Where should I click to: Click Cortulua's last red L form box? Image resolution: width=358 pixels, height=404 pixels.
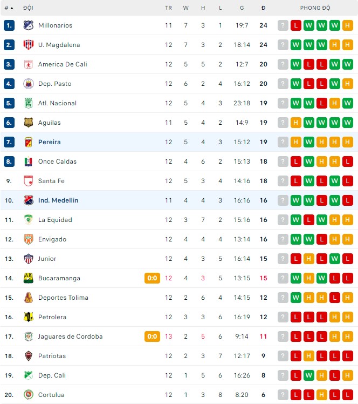click(x=348, y=395)
